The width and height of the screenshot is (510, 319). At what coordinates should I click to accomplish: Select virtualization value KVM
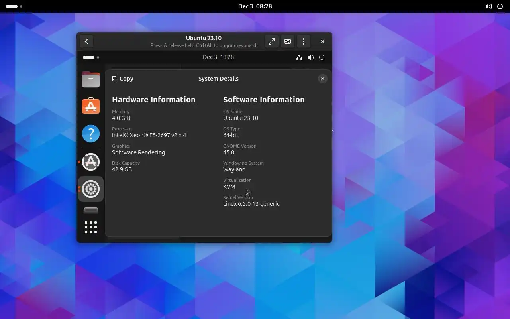(229, 187)
